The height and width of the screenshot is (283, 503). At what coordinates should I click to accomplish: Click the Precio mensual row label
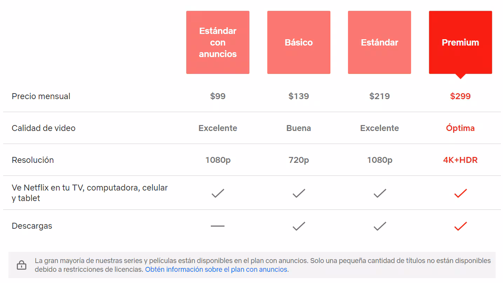click(x=41, y=96)
